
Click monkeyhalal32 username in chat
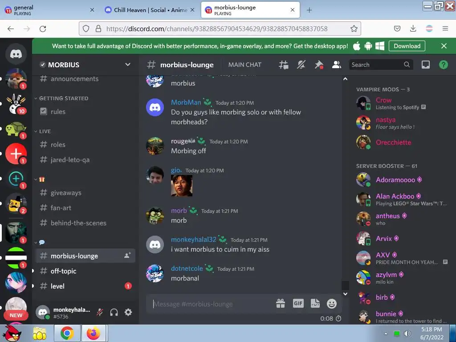(x=193, y=239)
